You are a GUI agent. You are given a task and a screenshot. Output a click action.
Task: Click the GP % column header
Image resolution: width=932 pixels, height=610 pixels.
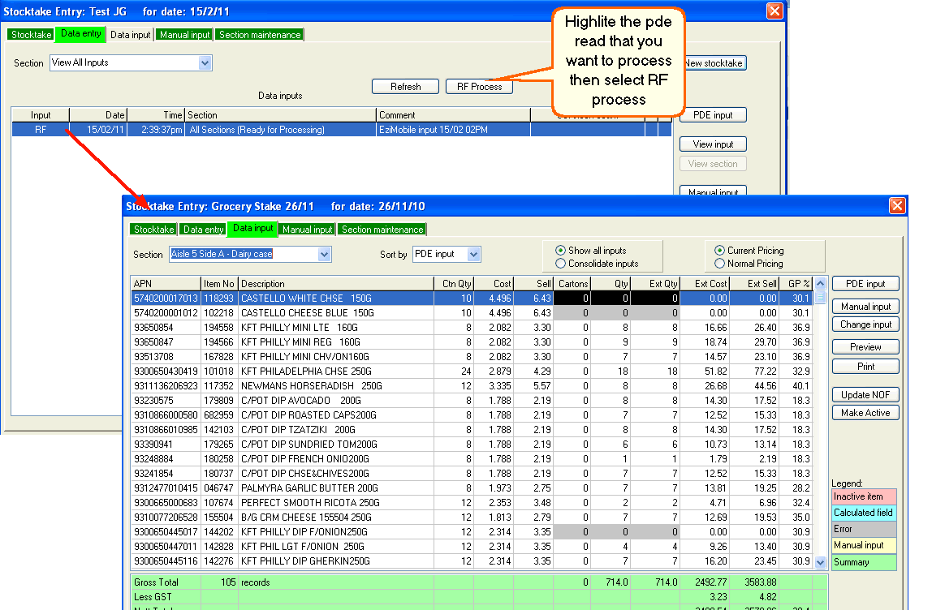pyautogui.click(x=799, y=284)
